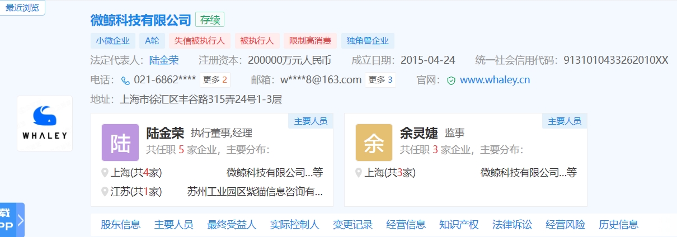
Task: Click the verified shield icon before www.whaley.cn
Action: click(451, 80)
